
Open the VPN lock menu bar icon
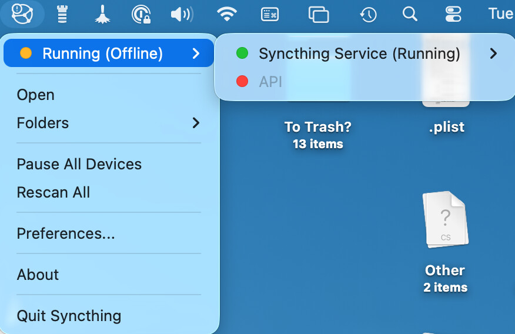tap(141, 14)
